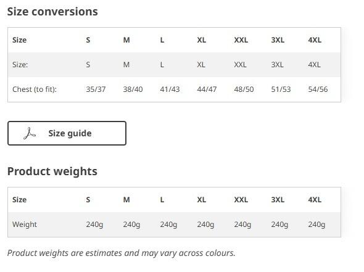
Task: Select the 240g value under S column
Action: click(x=94, y=225)
